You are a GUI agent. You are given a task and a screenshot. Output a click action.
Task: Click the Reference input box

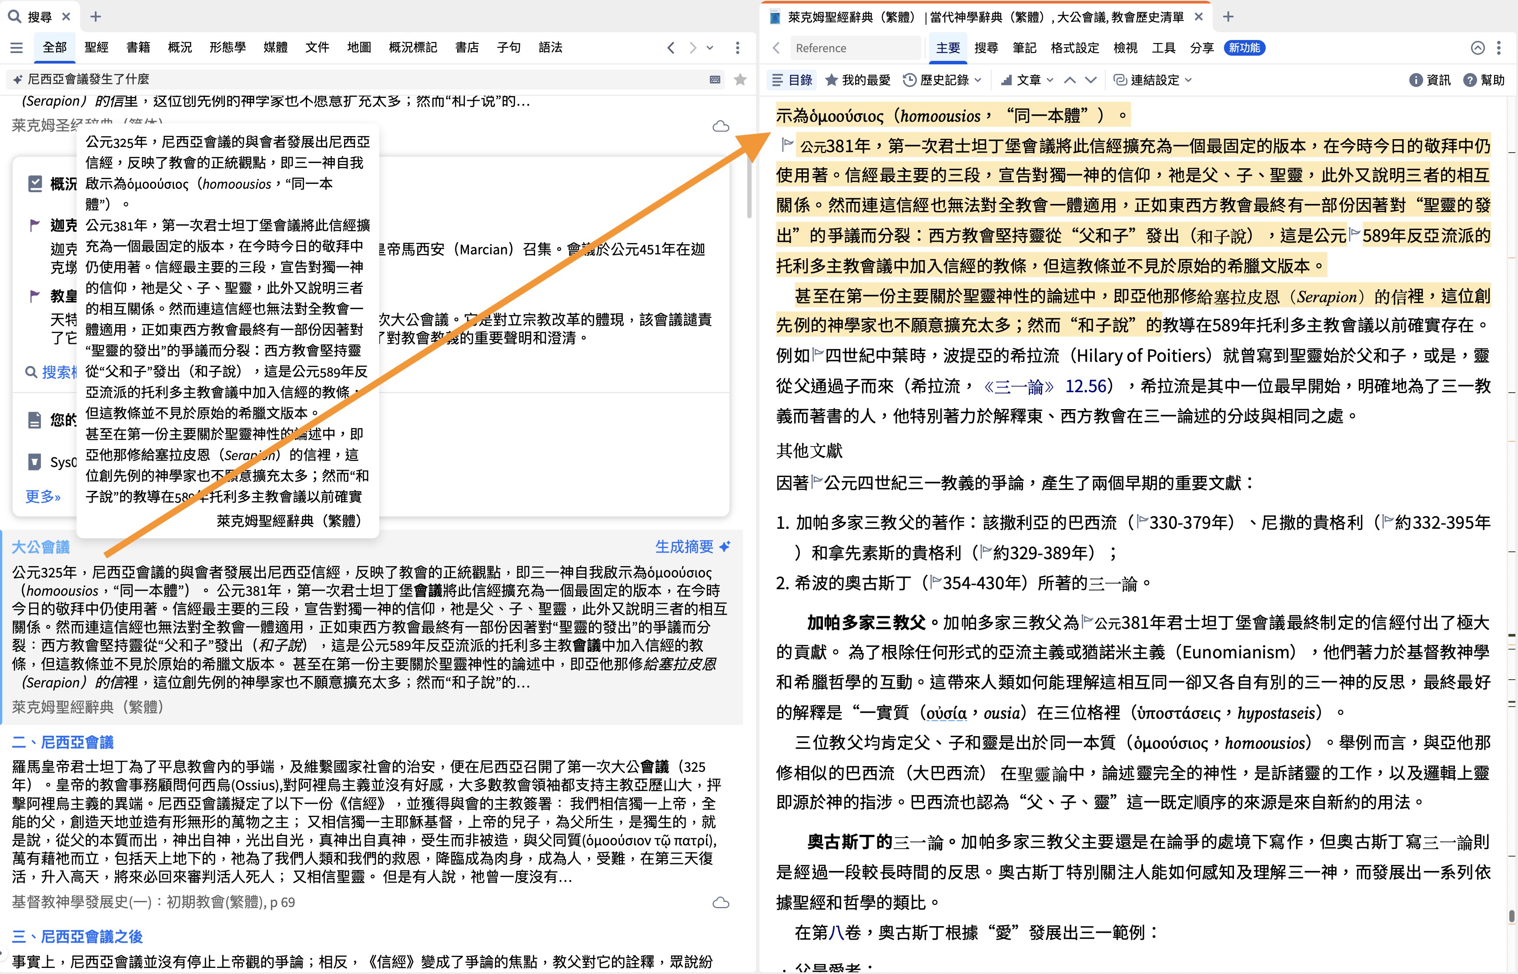point(855,48)
